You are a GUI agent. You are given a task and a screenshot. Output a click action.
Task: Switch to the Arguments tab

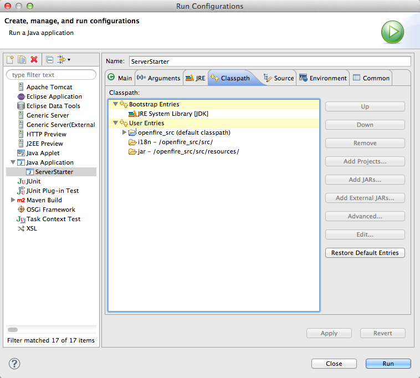click(x=158, y=78)
